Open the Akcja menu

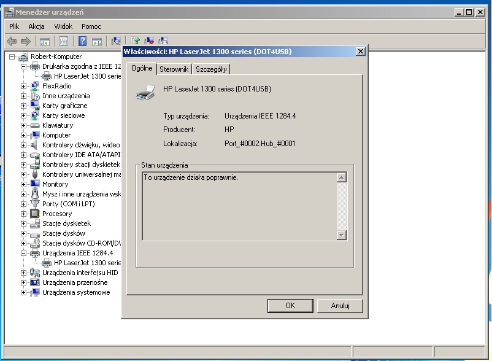[x=36, y=26]
